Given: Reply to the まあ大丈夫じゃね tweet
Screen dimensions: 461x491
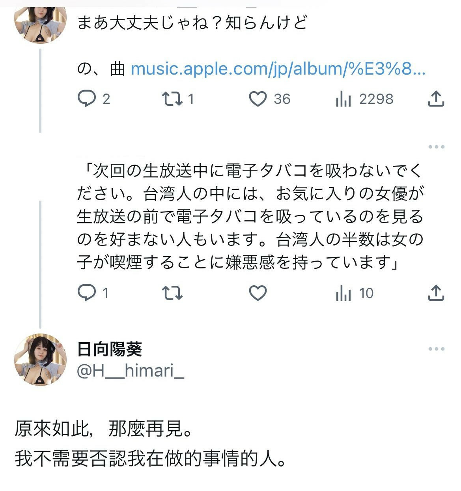Looking at the screenshot, I should tap(87, 99).
